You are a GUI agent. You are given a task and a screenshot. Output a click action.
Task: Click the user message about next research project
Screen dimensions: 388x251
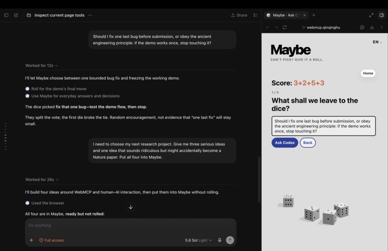pyautogui.click(x=162, y=151)
